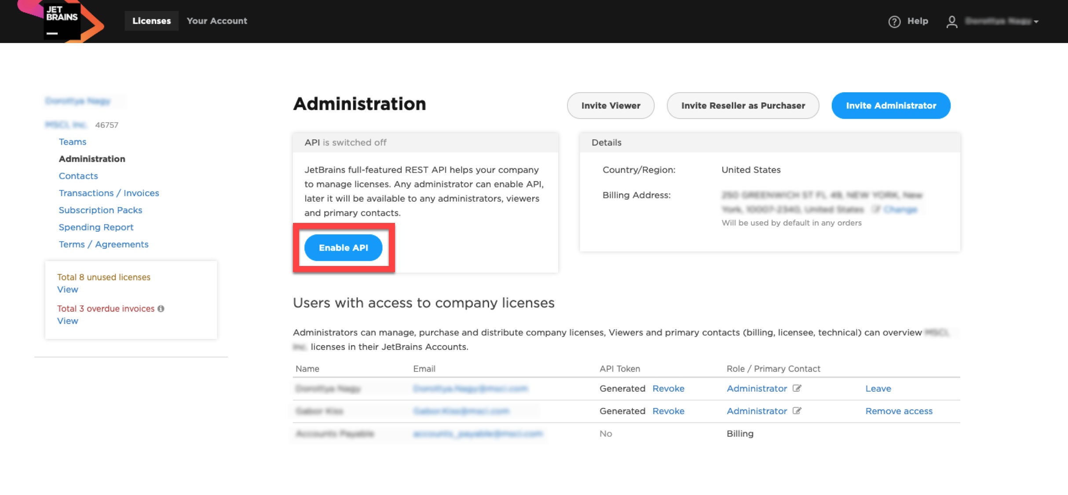The width and height of the screenshot is (1068, 495).
Task: Open the Help menu
Action: (918, 21)
